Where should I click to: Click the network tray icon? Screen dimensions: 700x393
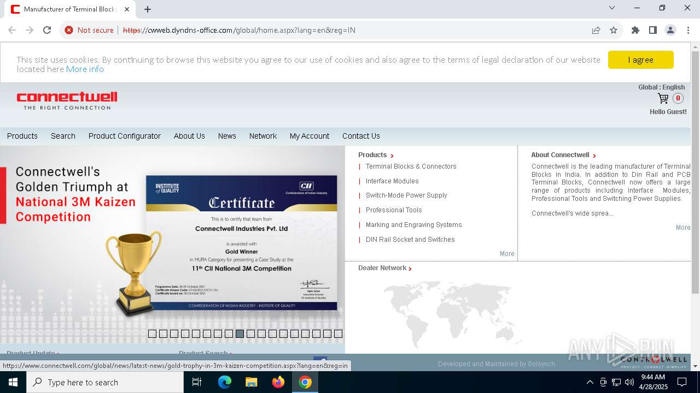(616, 382)
